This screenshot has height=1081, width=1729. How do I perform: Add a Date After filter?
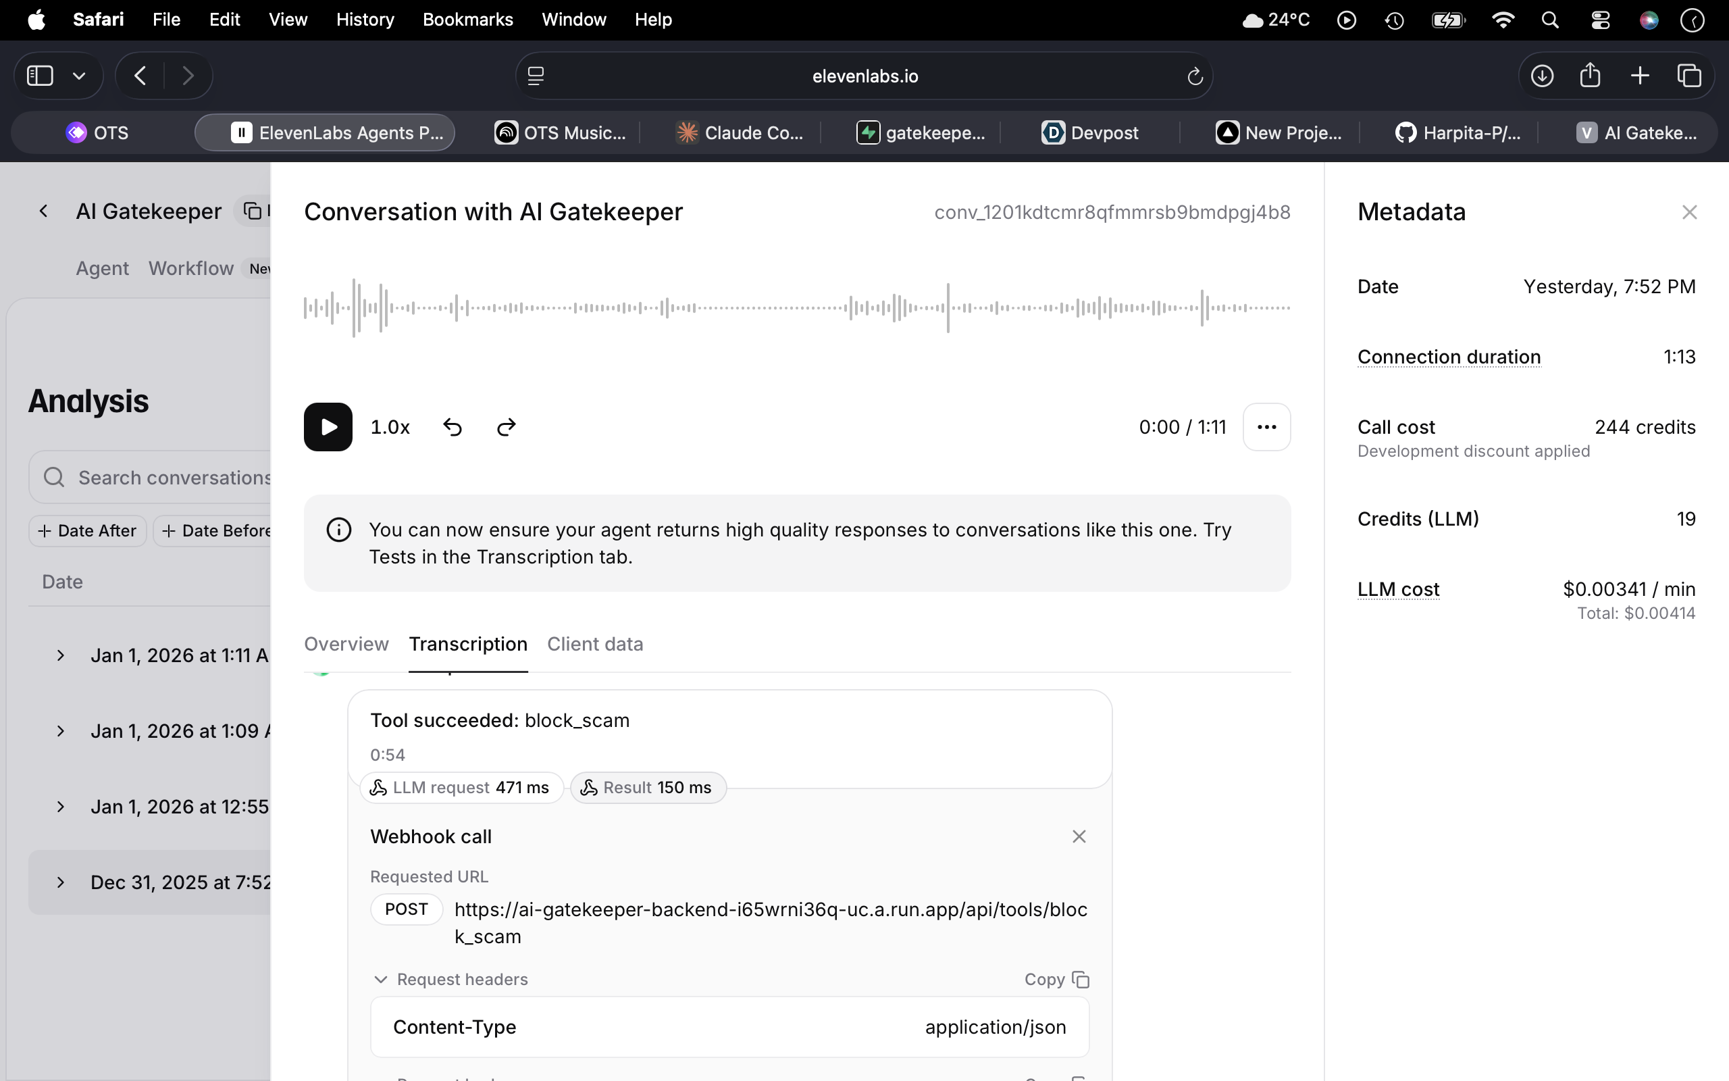point(87,531)
